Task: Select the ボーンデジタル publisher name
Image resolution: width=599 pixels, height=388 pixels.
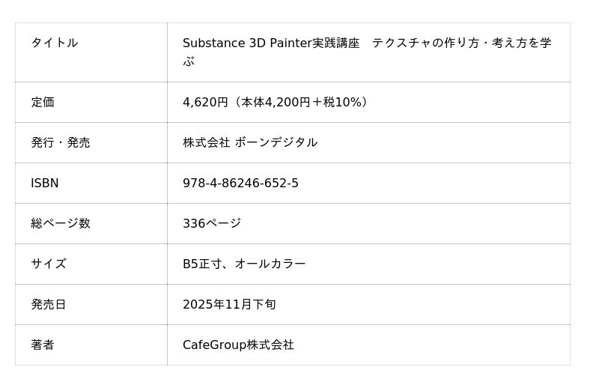Action: (x=276, y=143)
